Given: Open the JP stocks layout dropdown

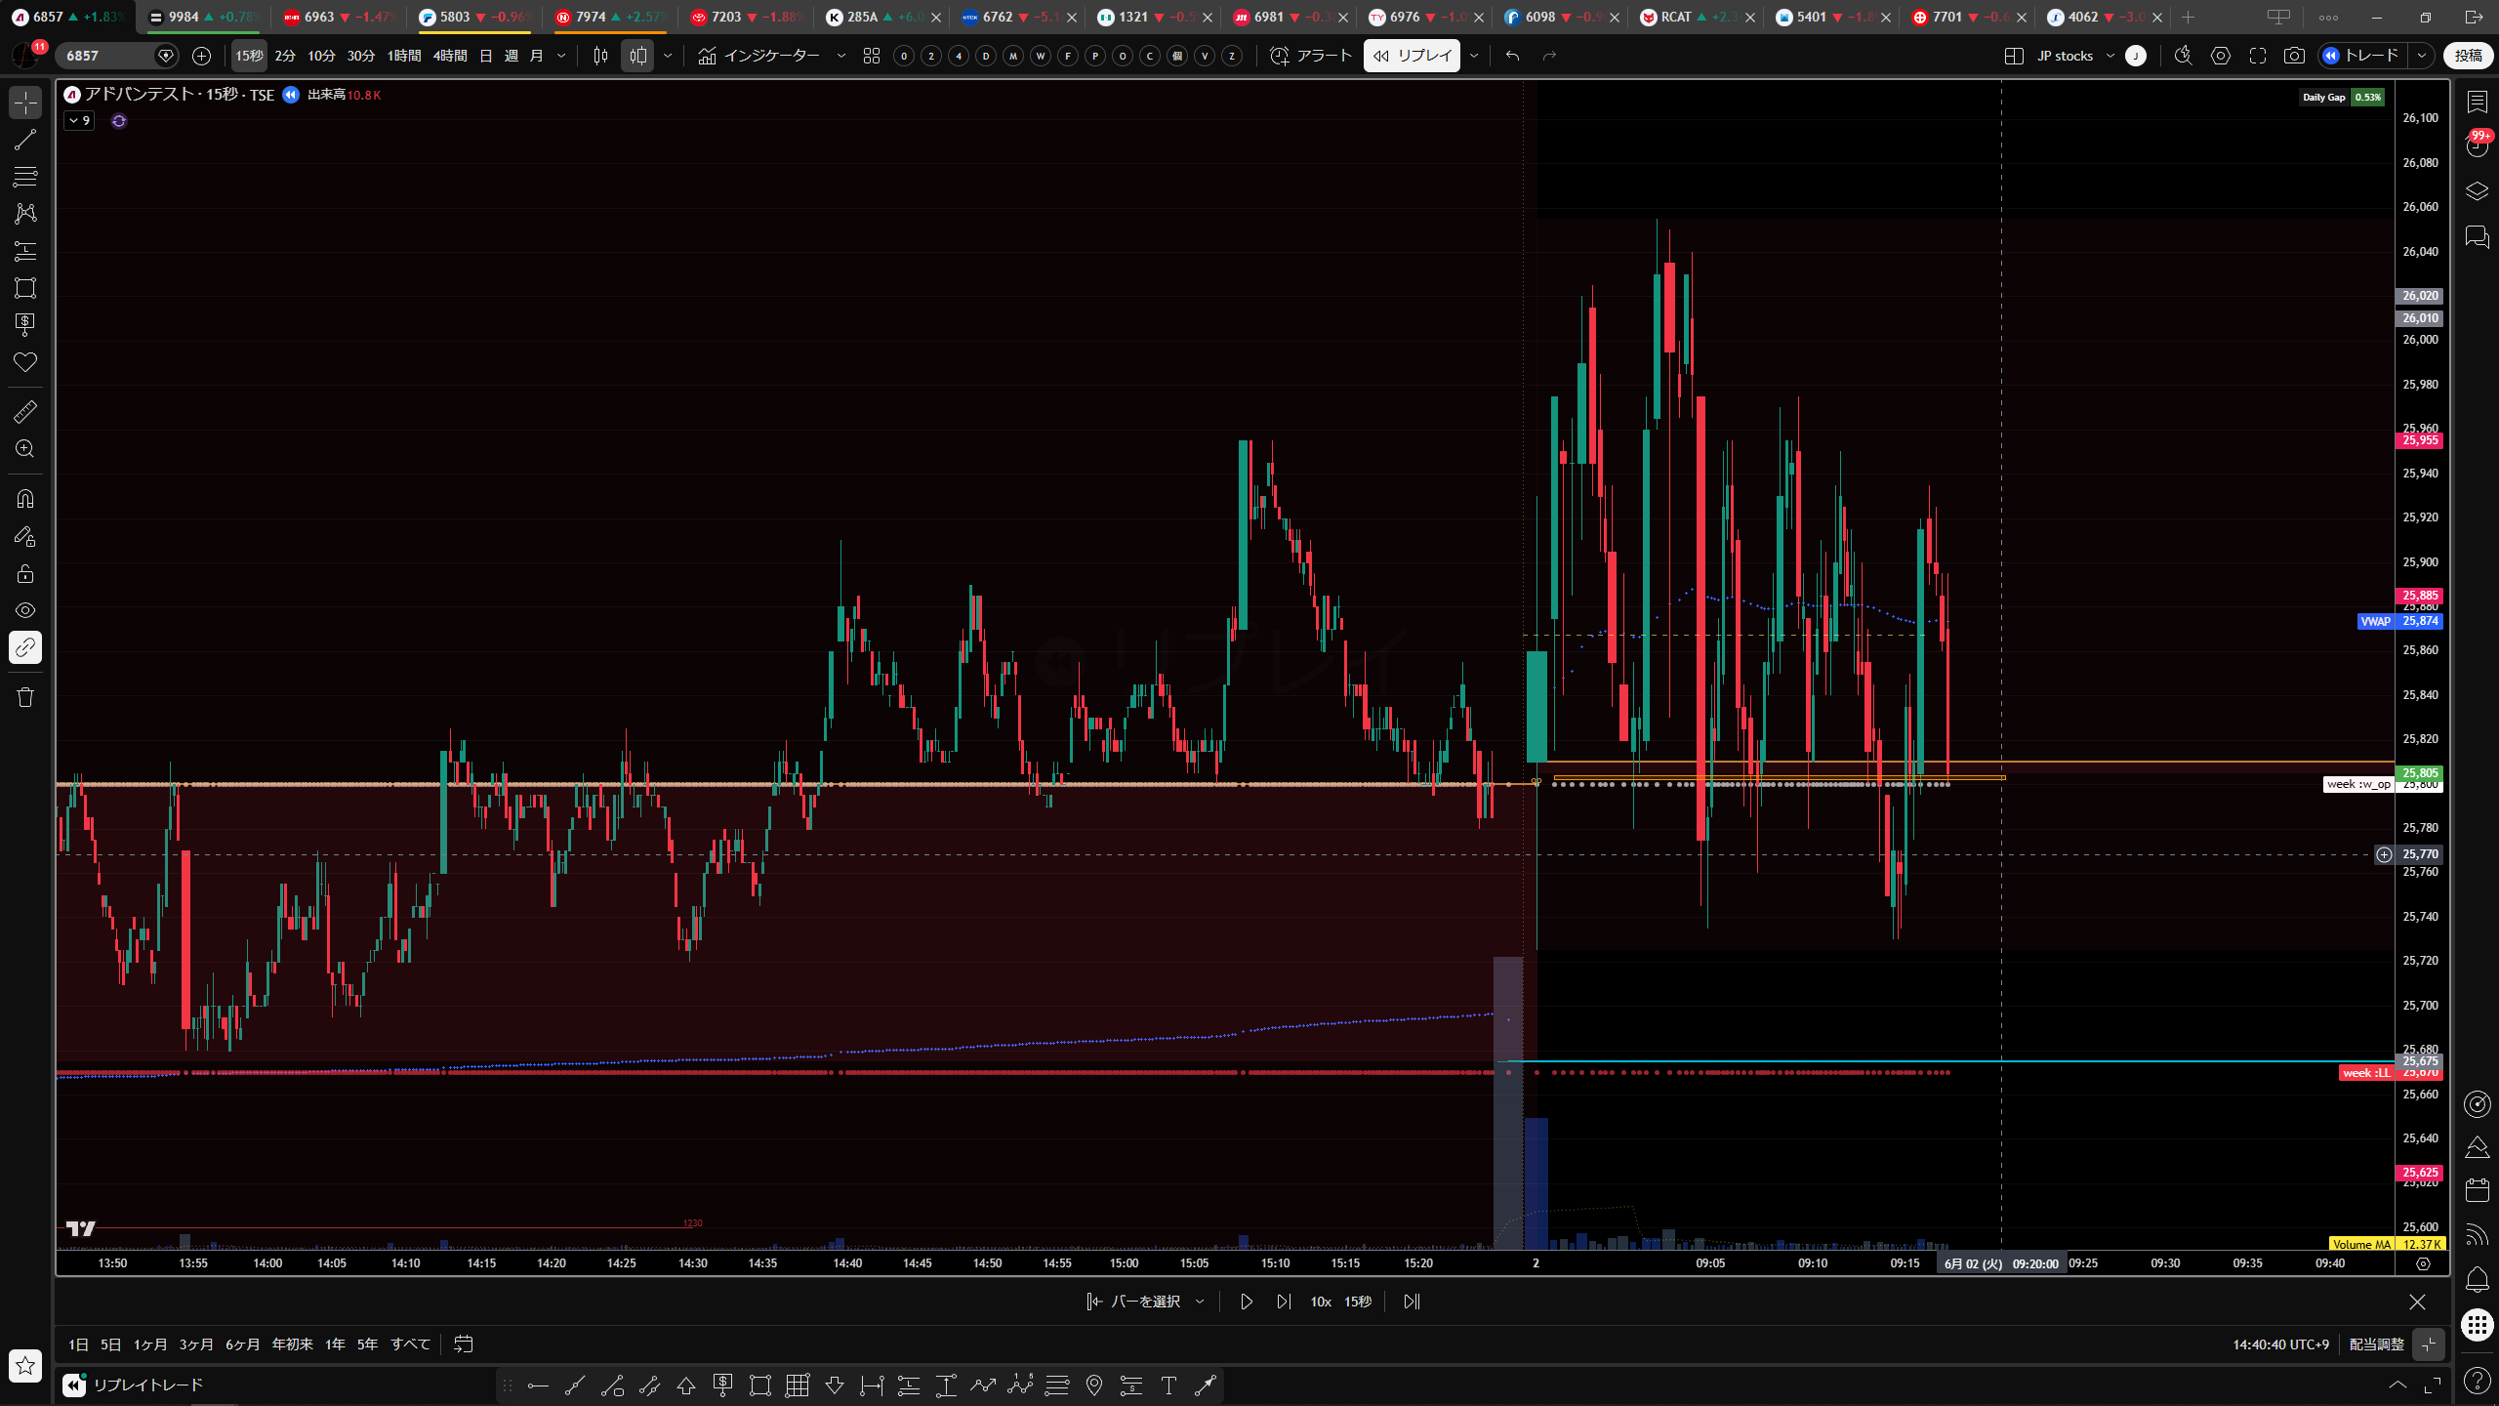Looking at the screenshot, I should 2075,56.
